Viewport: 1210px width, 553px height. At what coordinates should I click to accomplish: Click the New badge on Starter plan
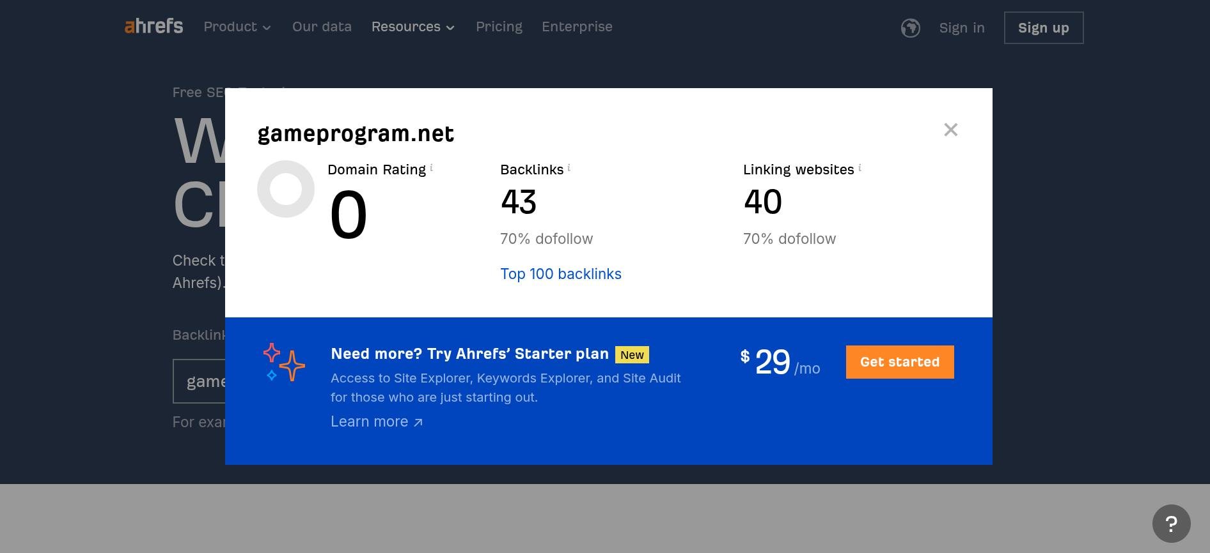click(632, 355)
